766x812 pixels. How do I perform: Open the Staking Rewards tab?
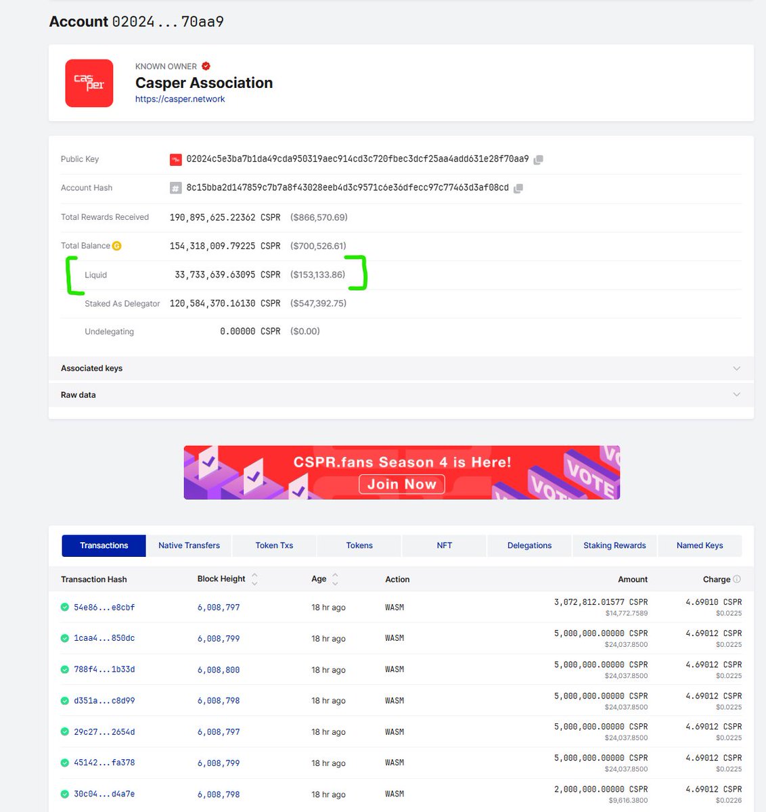614,545
